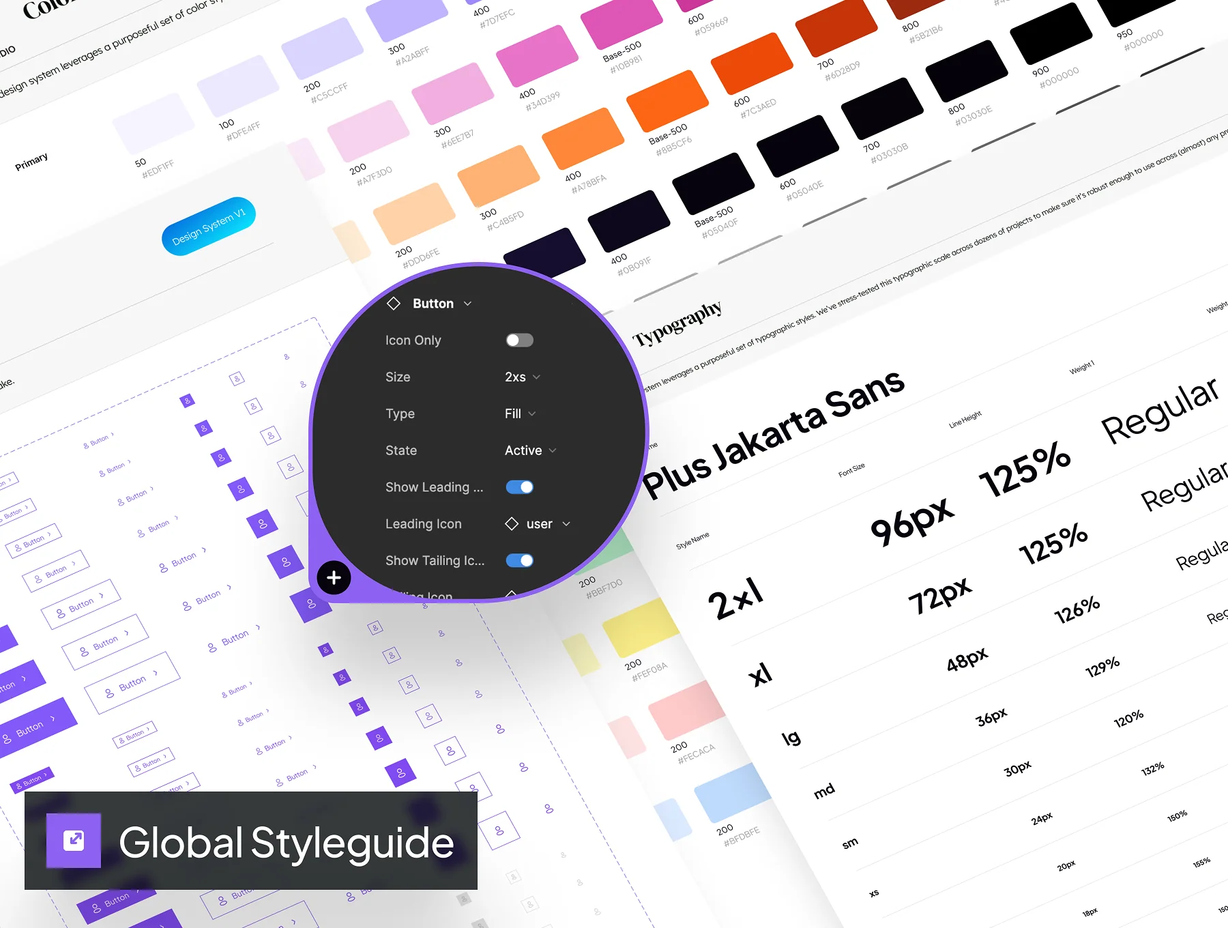Select the dark 400 #0B091F swatch
This screenshot has width=1228, height=928.
click(x=629, y=221)
